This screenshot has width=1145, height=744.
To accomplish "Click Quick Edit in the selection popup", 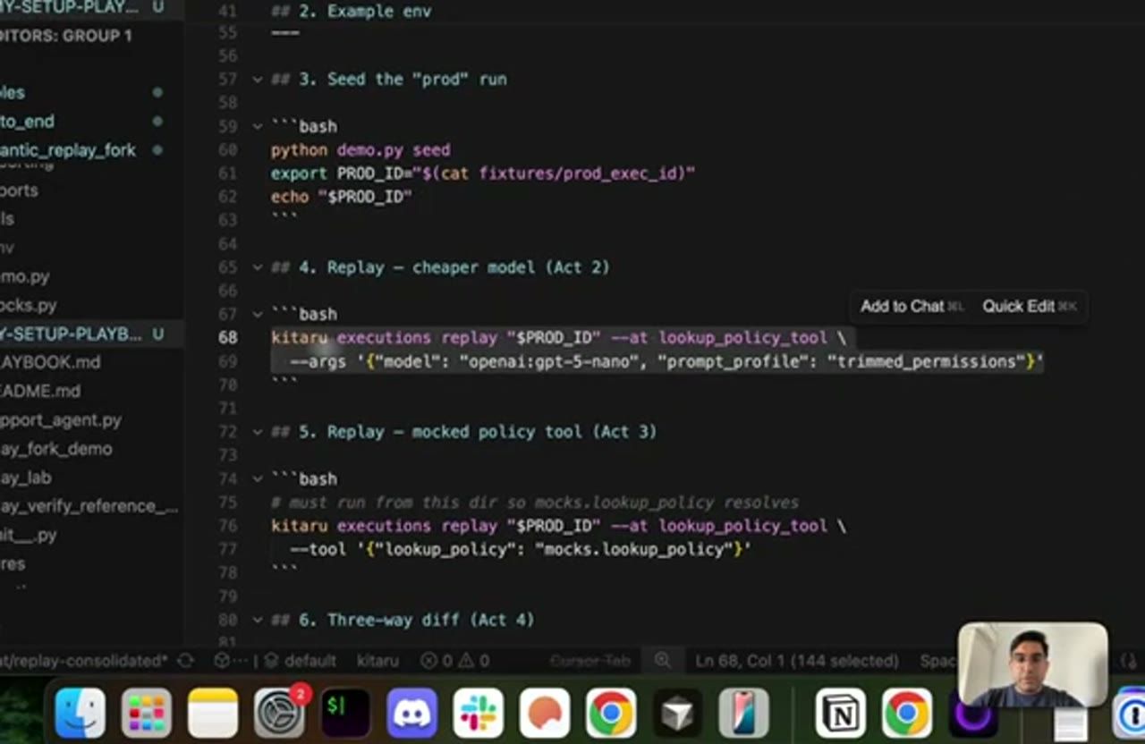I will (1029, 306).
